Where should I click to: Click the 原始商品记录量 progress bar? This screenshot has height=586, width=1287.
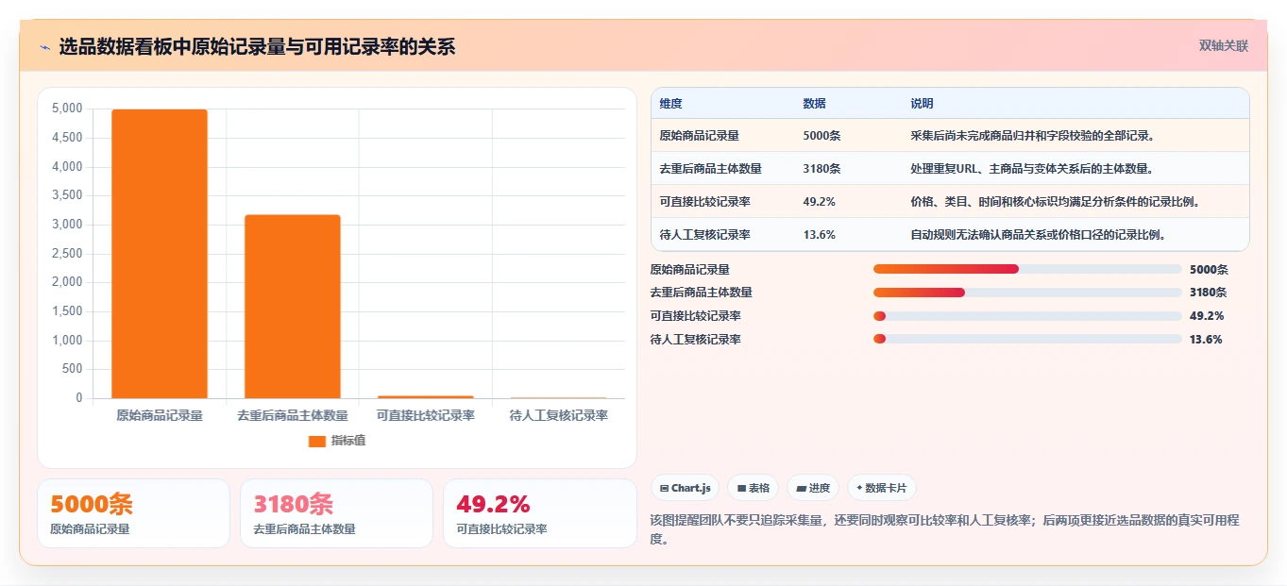click(1027, 269)
